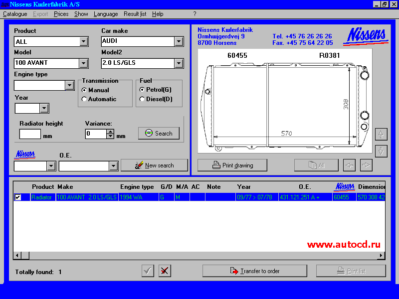Click the Engine type column header

[137, 187]
